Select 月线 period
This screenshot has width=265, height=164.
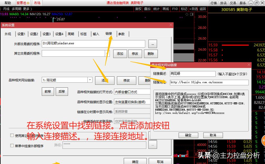pyautogui.click(x=6, y=9)
